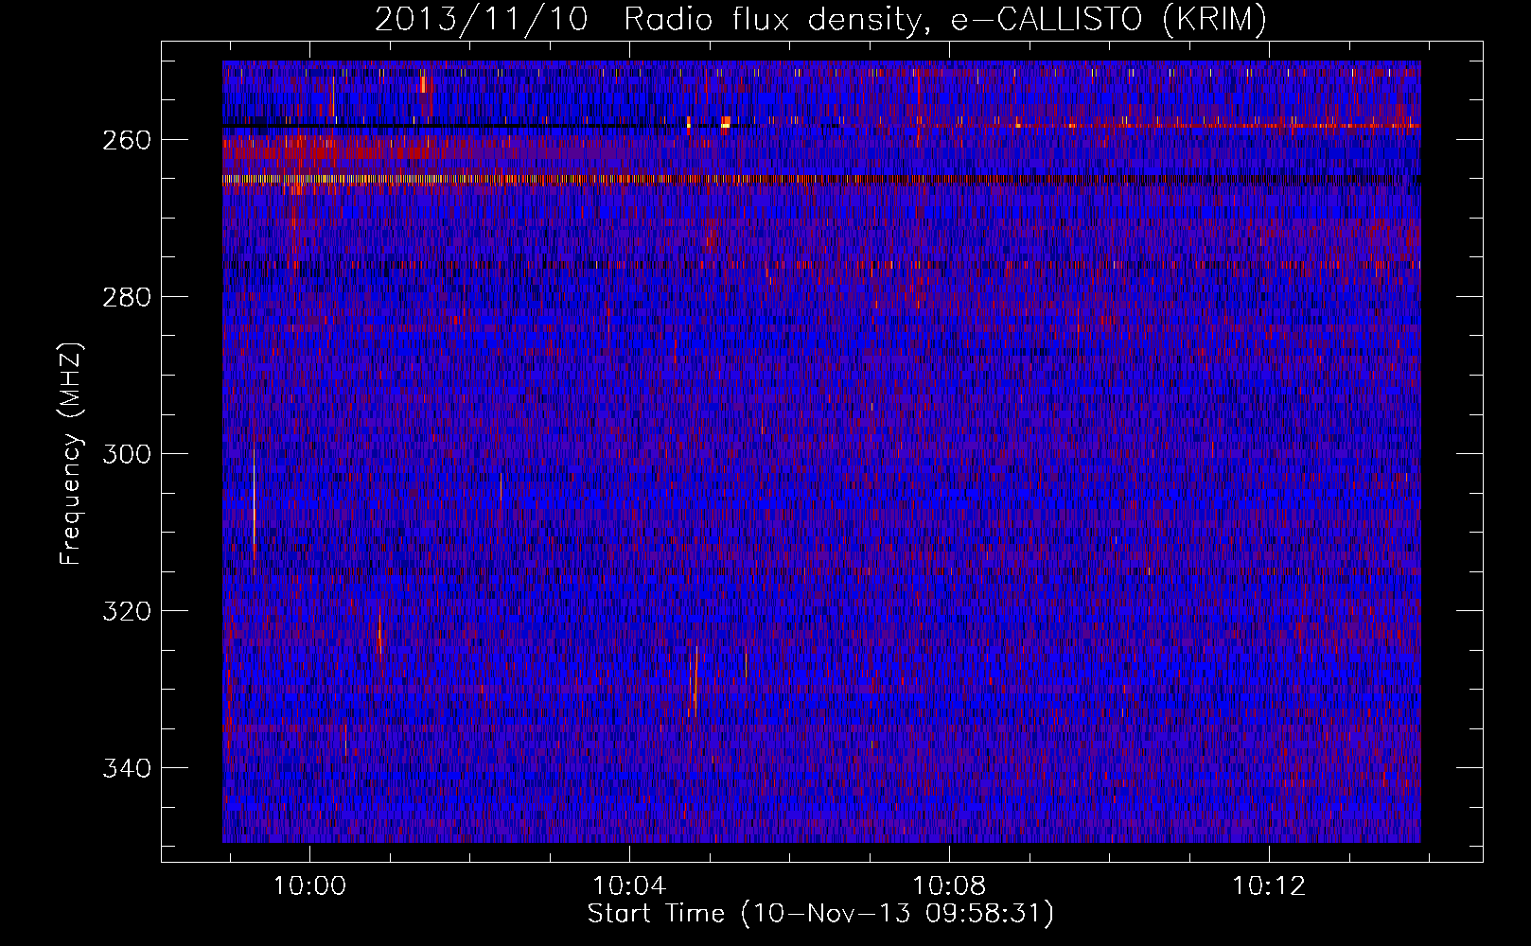The height and width of the screenshot is (946, 1531).
Task: Click the 280 frequency tick label
Action: pos(127,297)
